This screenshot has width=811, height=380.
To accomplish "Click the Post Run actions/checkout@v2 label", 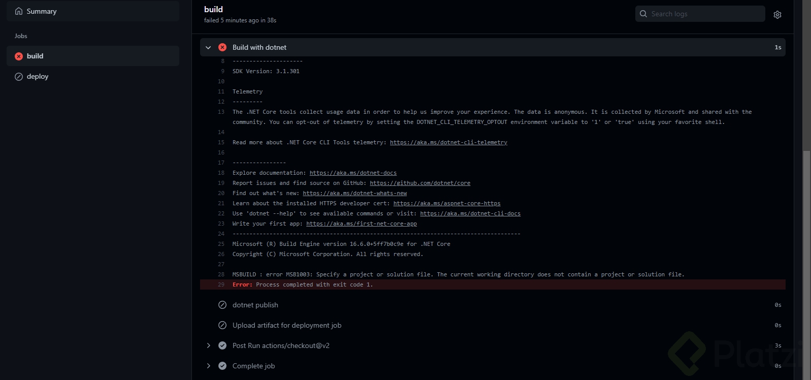I will coord(281,345).
